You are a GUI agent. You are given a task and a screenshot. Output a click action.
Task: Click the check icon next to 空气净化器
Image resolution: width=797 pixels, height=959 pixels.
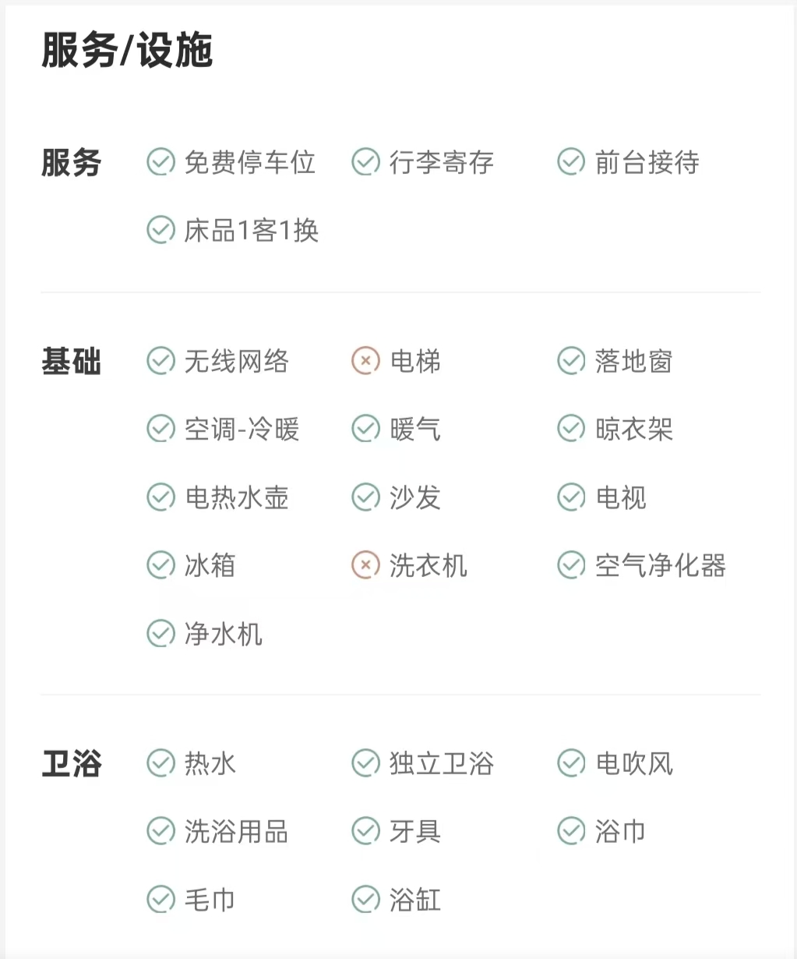tap(571, 565)
